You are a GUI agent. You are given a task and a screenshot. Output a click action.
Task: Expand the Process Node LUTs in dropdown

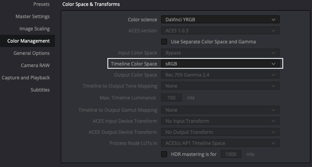pos(220,143)
